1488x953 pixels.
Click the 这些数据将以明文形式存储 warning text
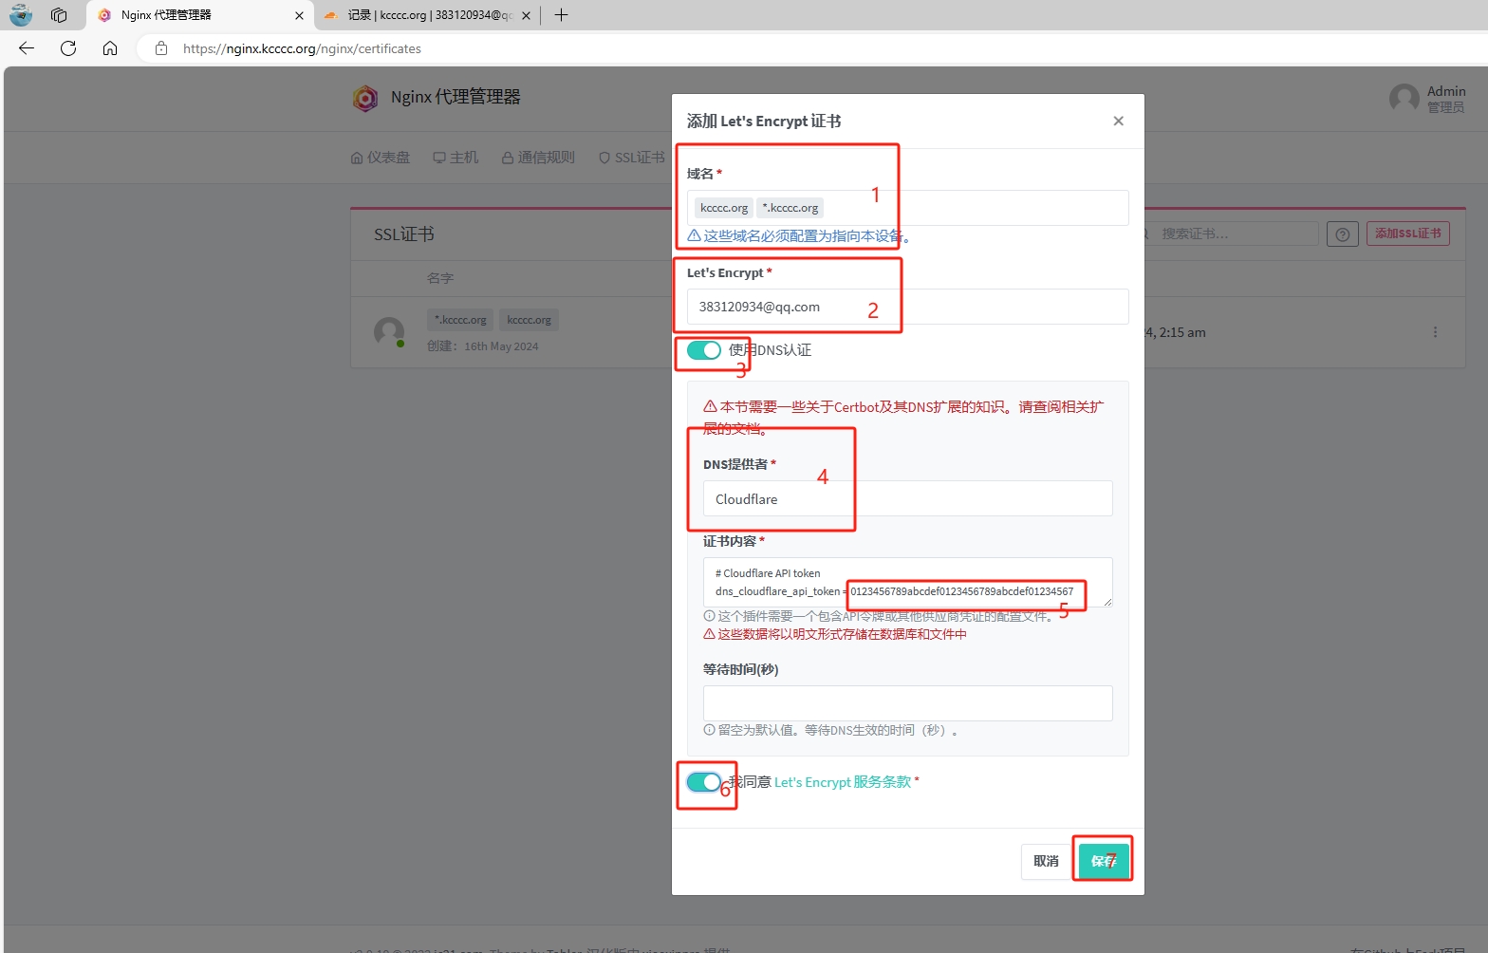click(x=835, y=634)
